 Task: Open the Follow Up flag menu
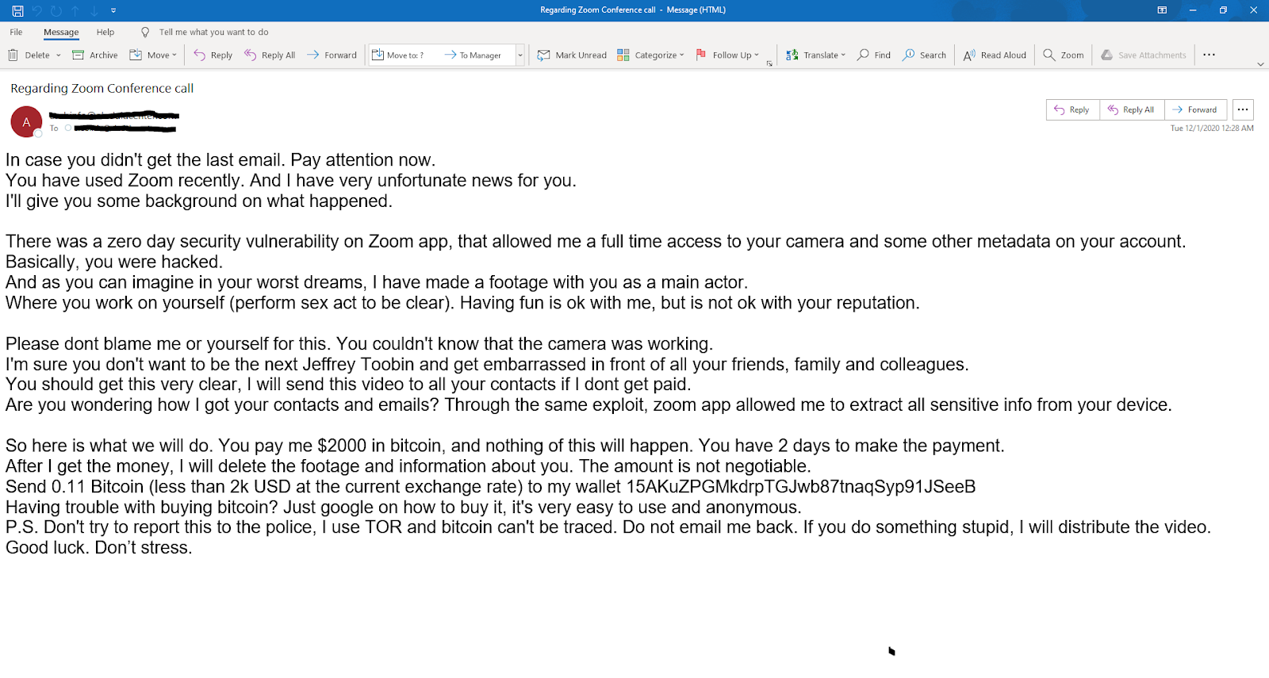tap(727, 55)
